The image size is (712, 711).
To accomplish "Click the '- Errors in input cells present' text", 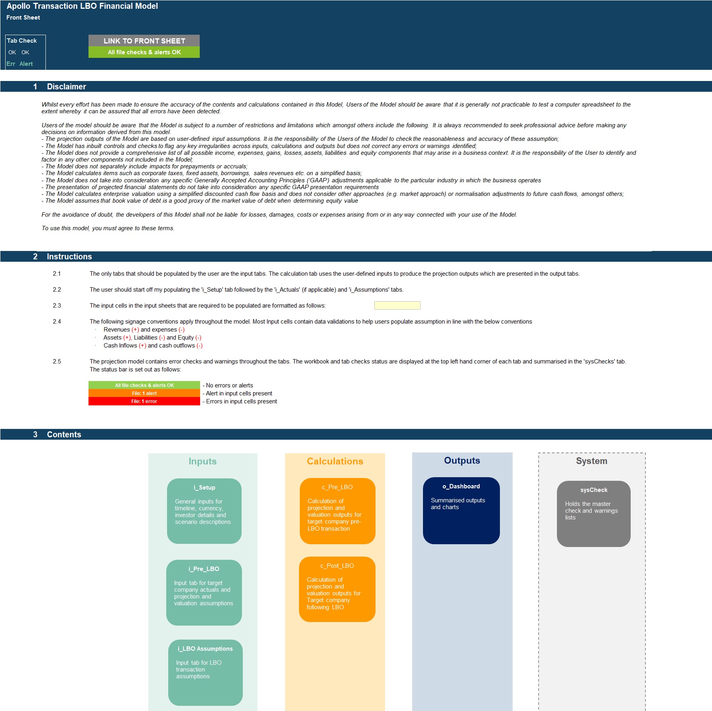I will pyautogui.click(x=240, y=401).
